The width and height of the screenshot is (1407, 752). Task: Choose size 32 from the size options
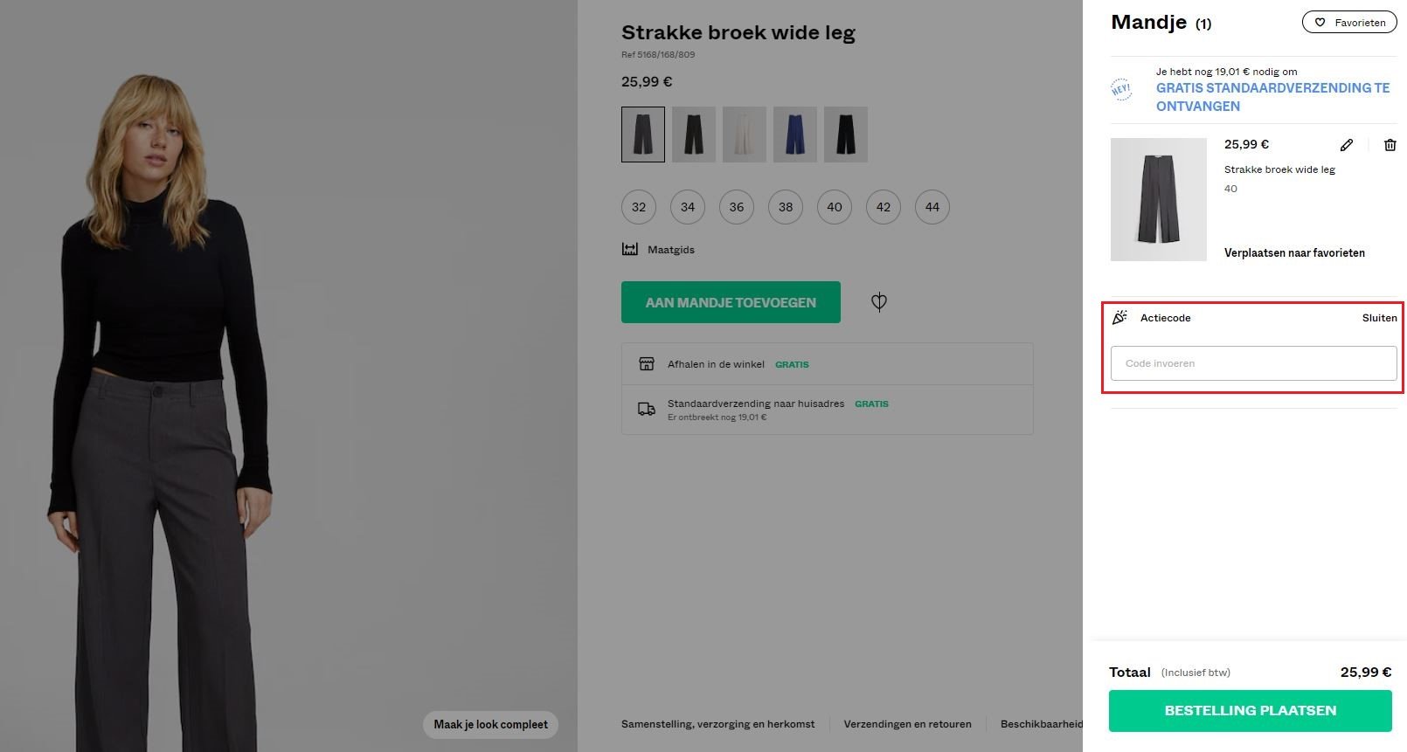pyautogui.click(x=638, y=207)
